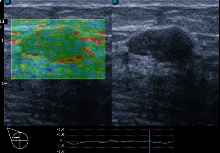Select the breast body marker diagram
Viewport: 220px width, 153px height.
click(x=18, y=138)
